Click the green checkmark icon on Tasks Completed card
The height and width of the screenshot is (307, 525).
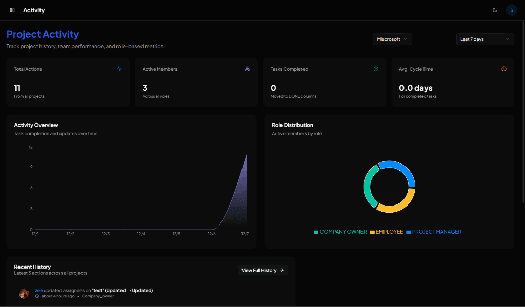[x=376, y=68]
